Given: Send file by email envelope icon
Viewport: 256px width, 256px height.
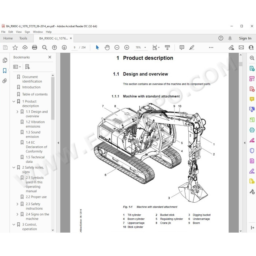Looking at the screenshot, I should [241, 48].
